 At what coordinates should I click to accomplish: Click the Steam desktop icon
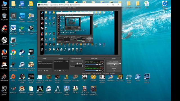(22, 53)
